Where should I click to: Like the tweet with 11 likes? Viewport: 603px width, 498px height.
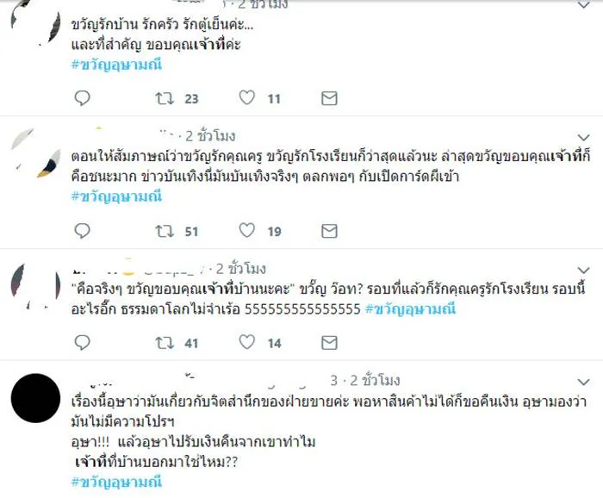point(247,97)
